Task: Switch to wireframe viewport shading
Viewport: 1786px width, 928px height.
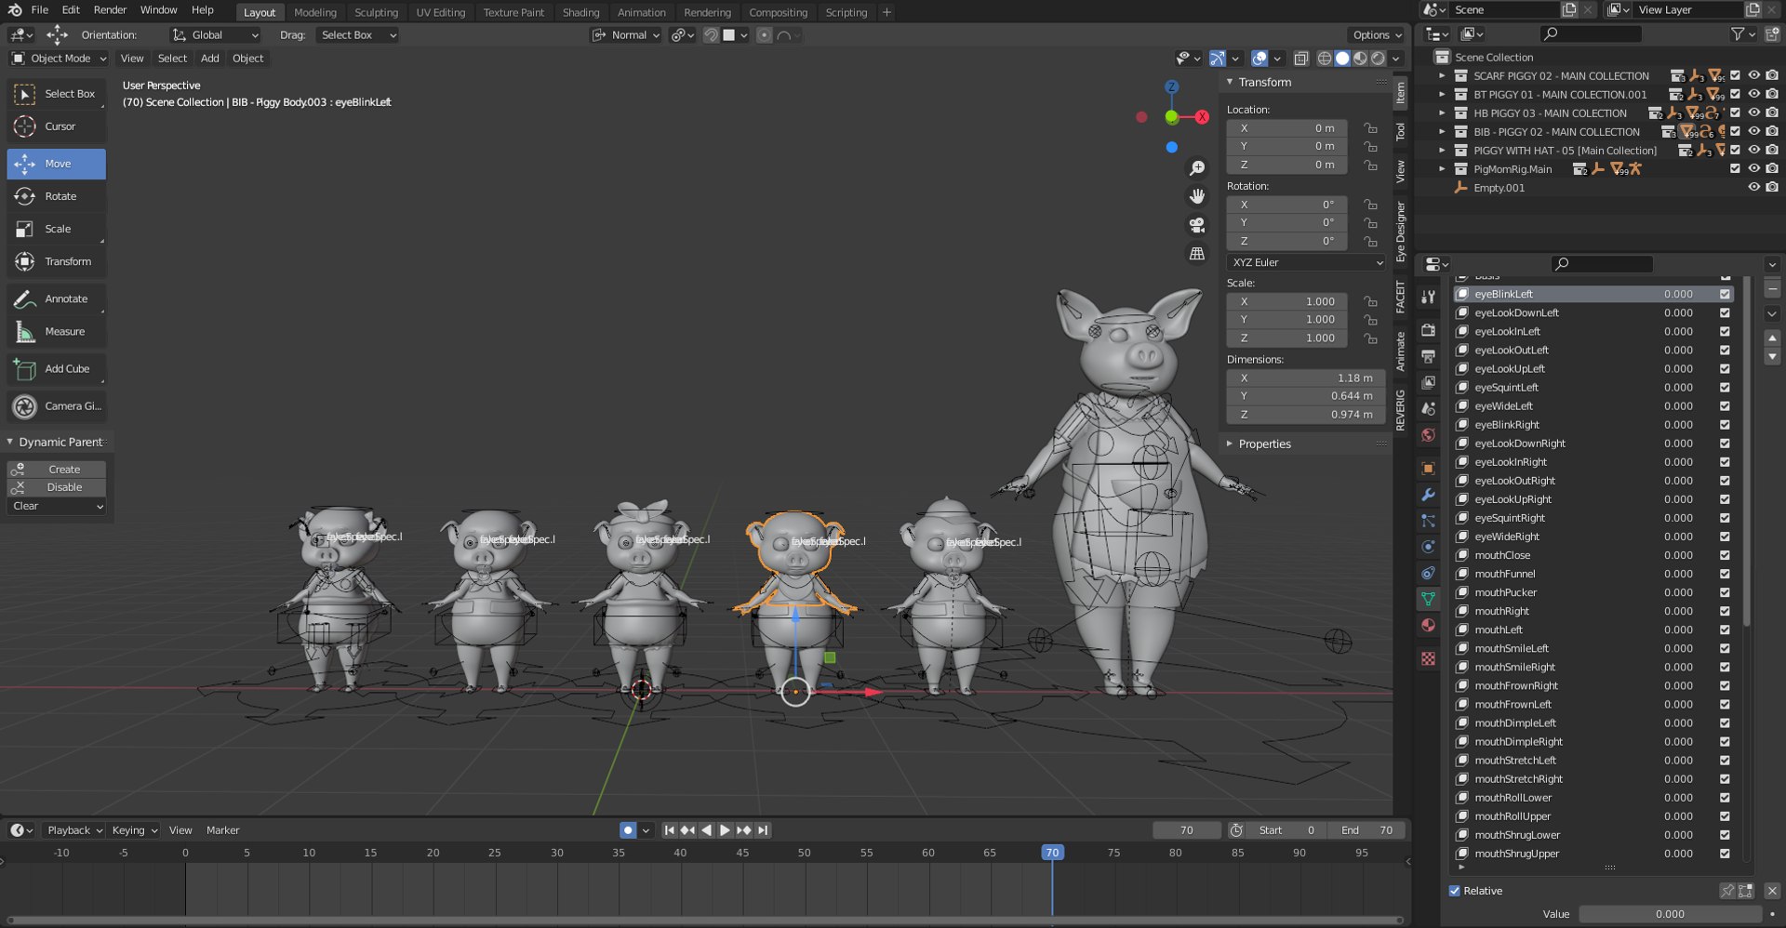Action: click(x=1325, y=59)
